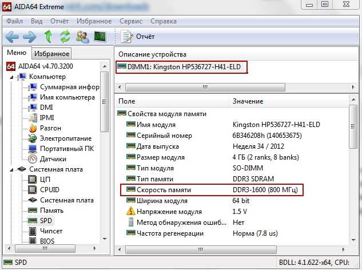362x270 pixels.
Task: Click the Отчёт report toolbar button
Action: pyautogui.click(x=138, y=37)
